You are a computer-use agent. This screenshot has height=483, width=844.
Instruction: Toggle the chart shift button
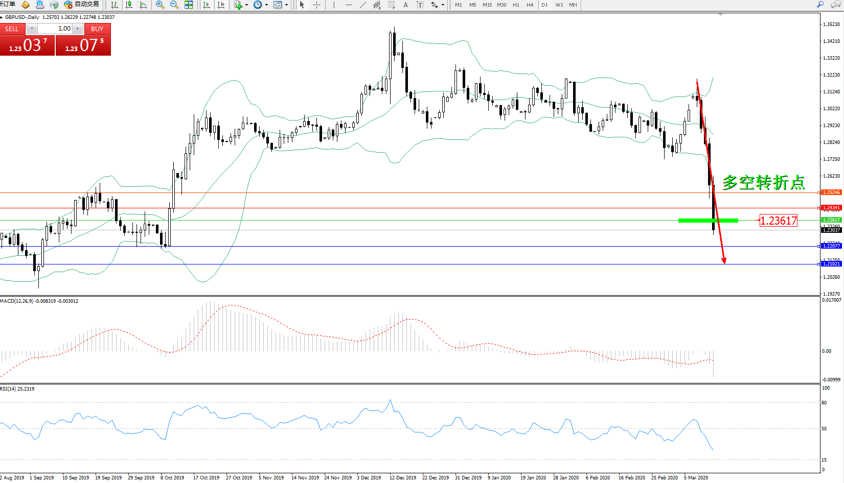click(221, 5)
